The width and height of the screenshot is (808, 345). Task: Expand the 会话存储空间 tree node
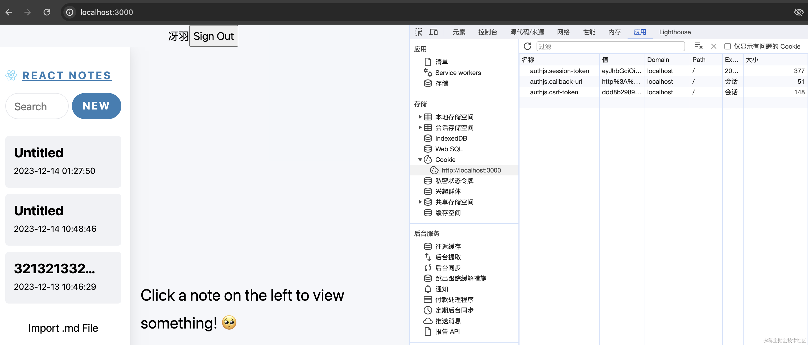(x=420, y=128)
